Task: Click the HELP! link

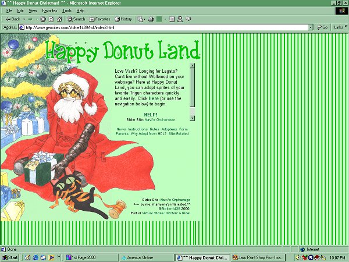Action: coord(151,115)
